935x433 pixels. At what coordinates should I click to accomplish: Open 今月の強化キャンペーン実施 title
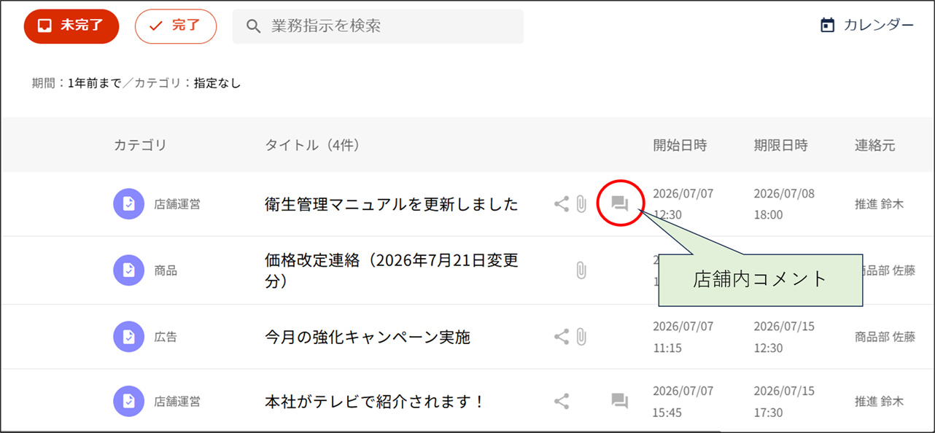click(x=368, y=337)
